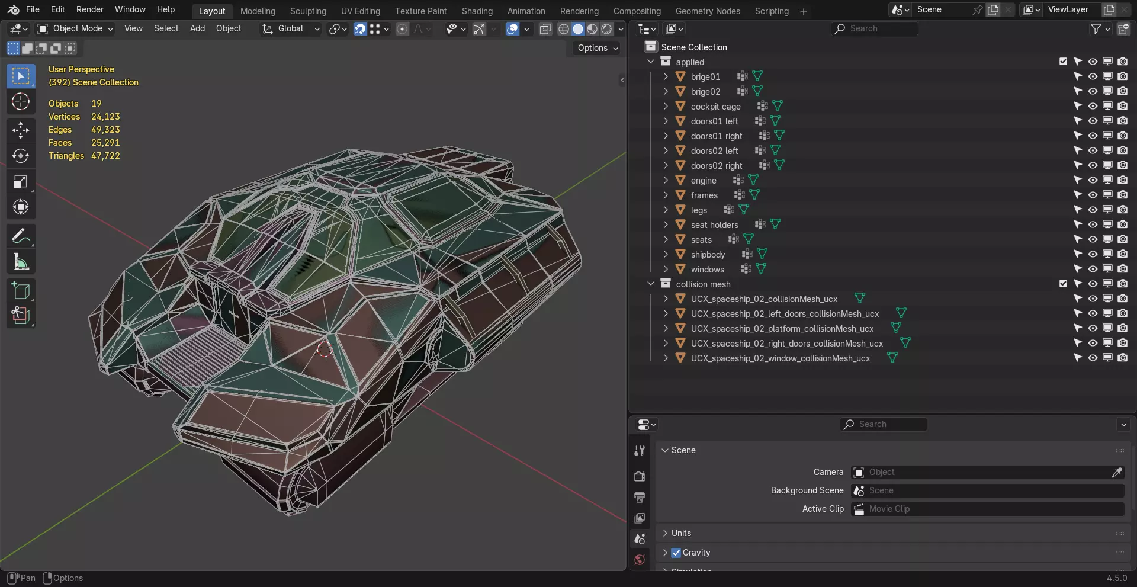1137x587 pixels.
Task: Open View Layer properties tab
Action: point(640,518)
